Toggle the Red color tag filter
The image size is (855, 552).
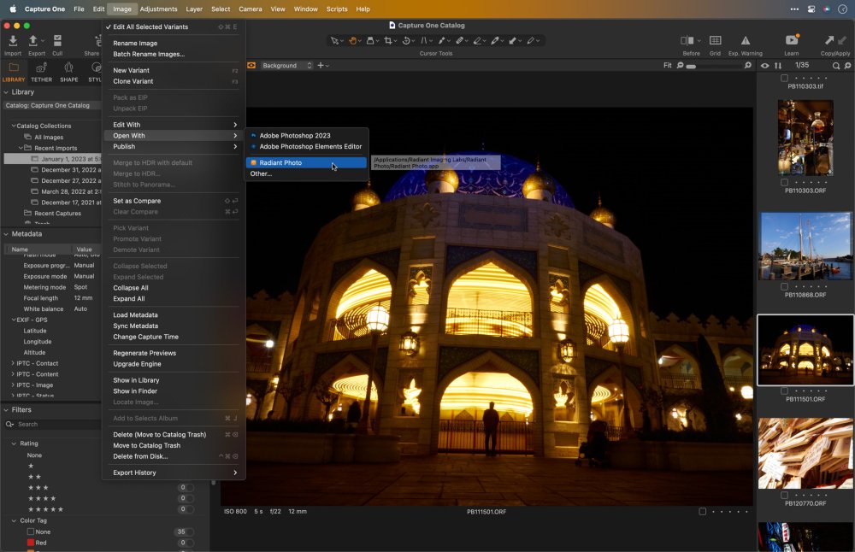pos(31,543)
